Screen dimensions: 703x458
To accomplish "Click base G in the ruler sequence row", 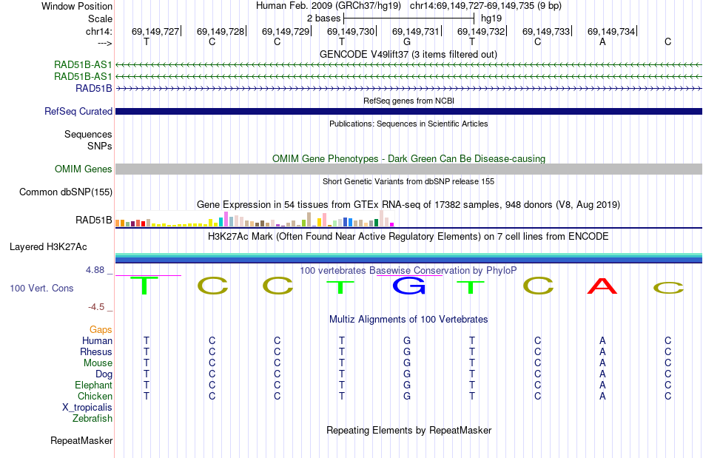I will point(407,41).
